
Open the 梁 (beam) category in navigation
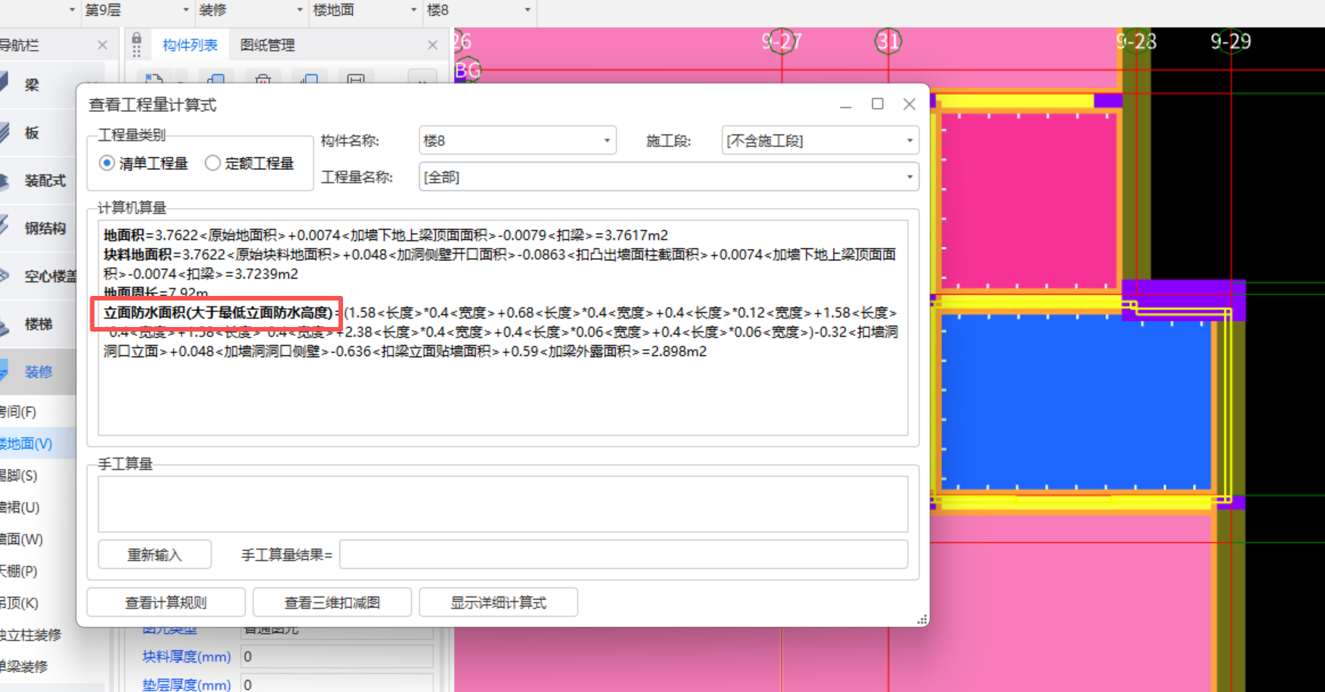[x=32, y=84]
